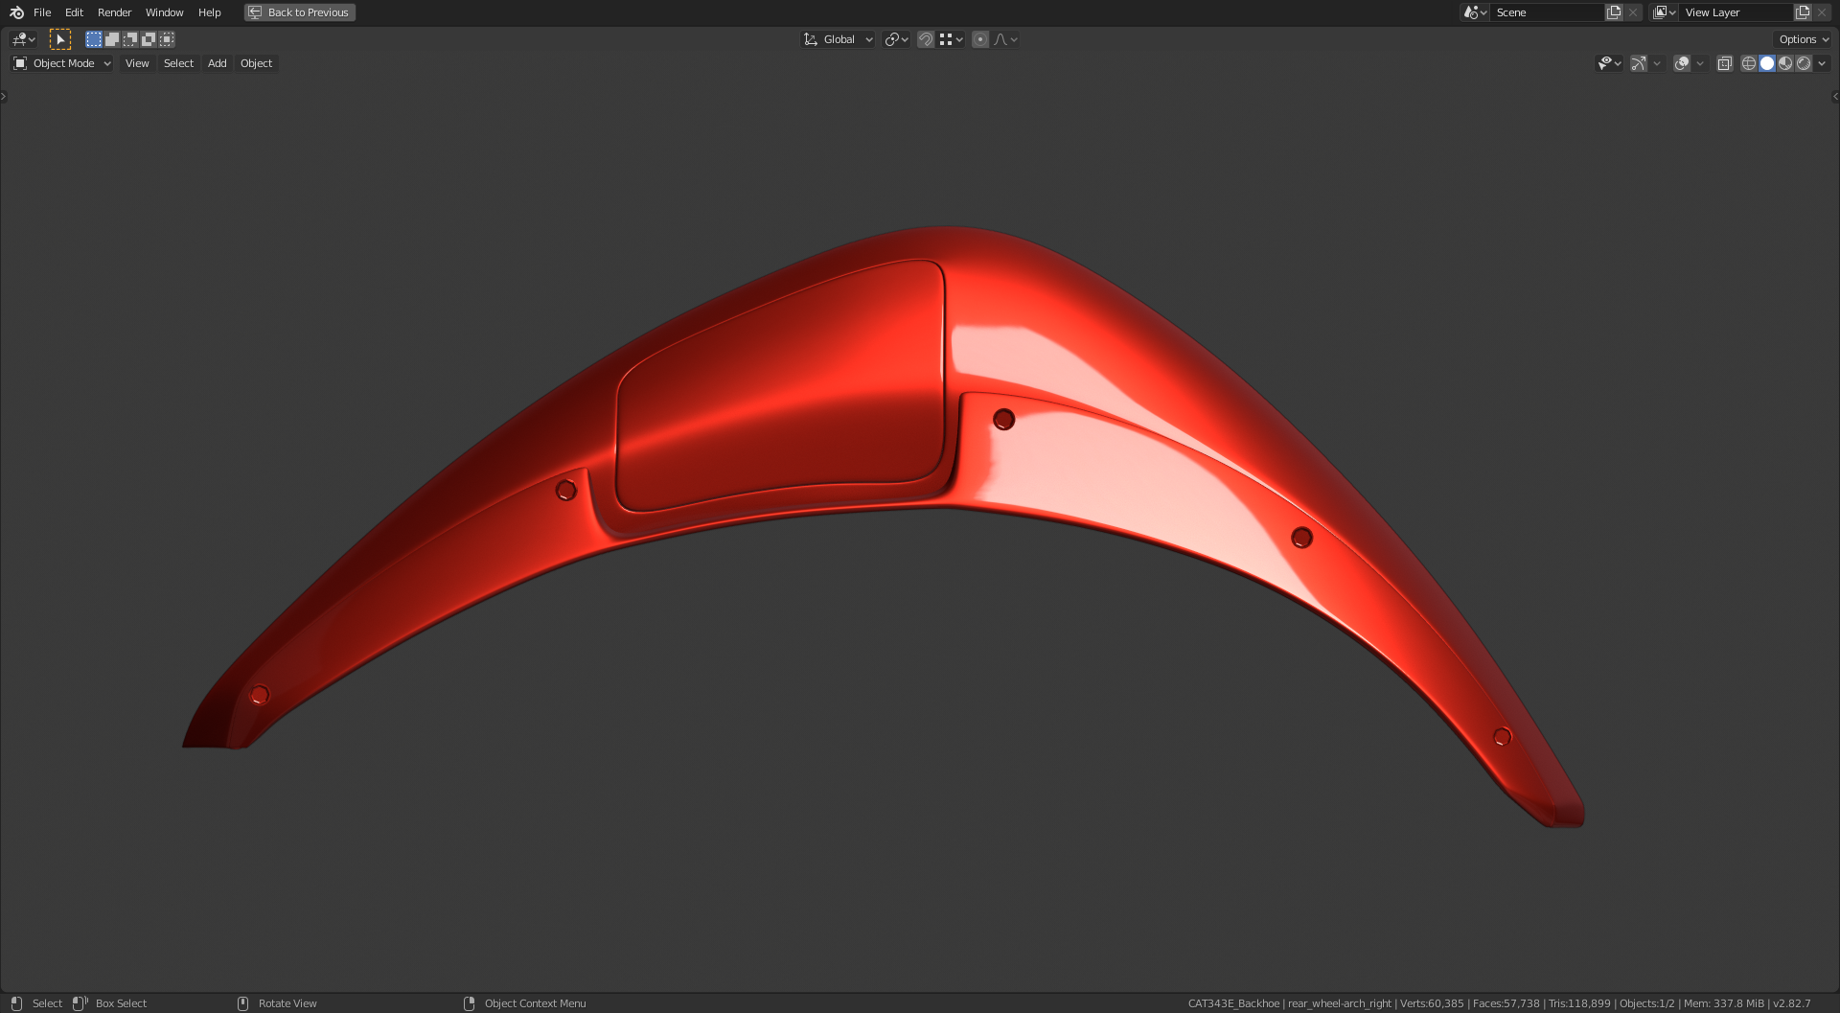
Task: Toggle viewport overlays display
Action: tap(1682, 63)
